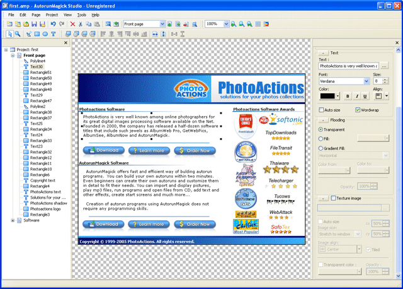Select Copyright text in the tree
This screenshot has height=289, width=403.
tap(43, 180)
